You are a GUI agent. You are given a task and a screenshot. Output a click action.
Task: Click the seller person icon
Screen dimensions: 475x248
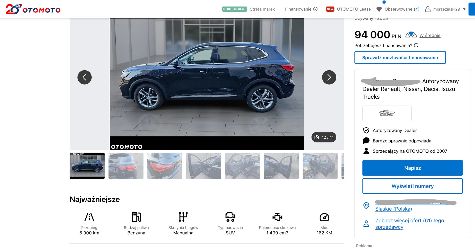(366, 151)
